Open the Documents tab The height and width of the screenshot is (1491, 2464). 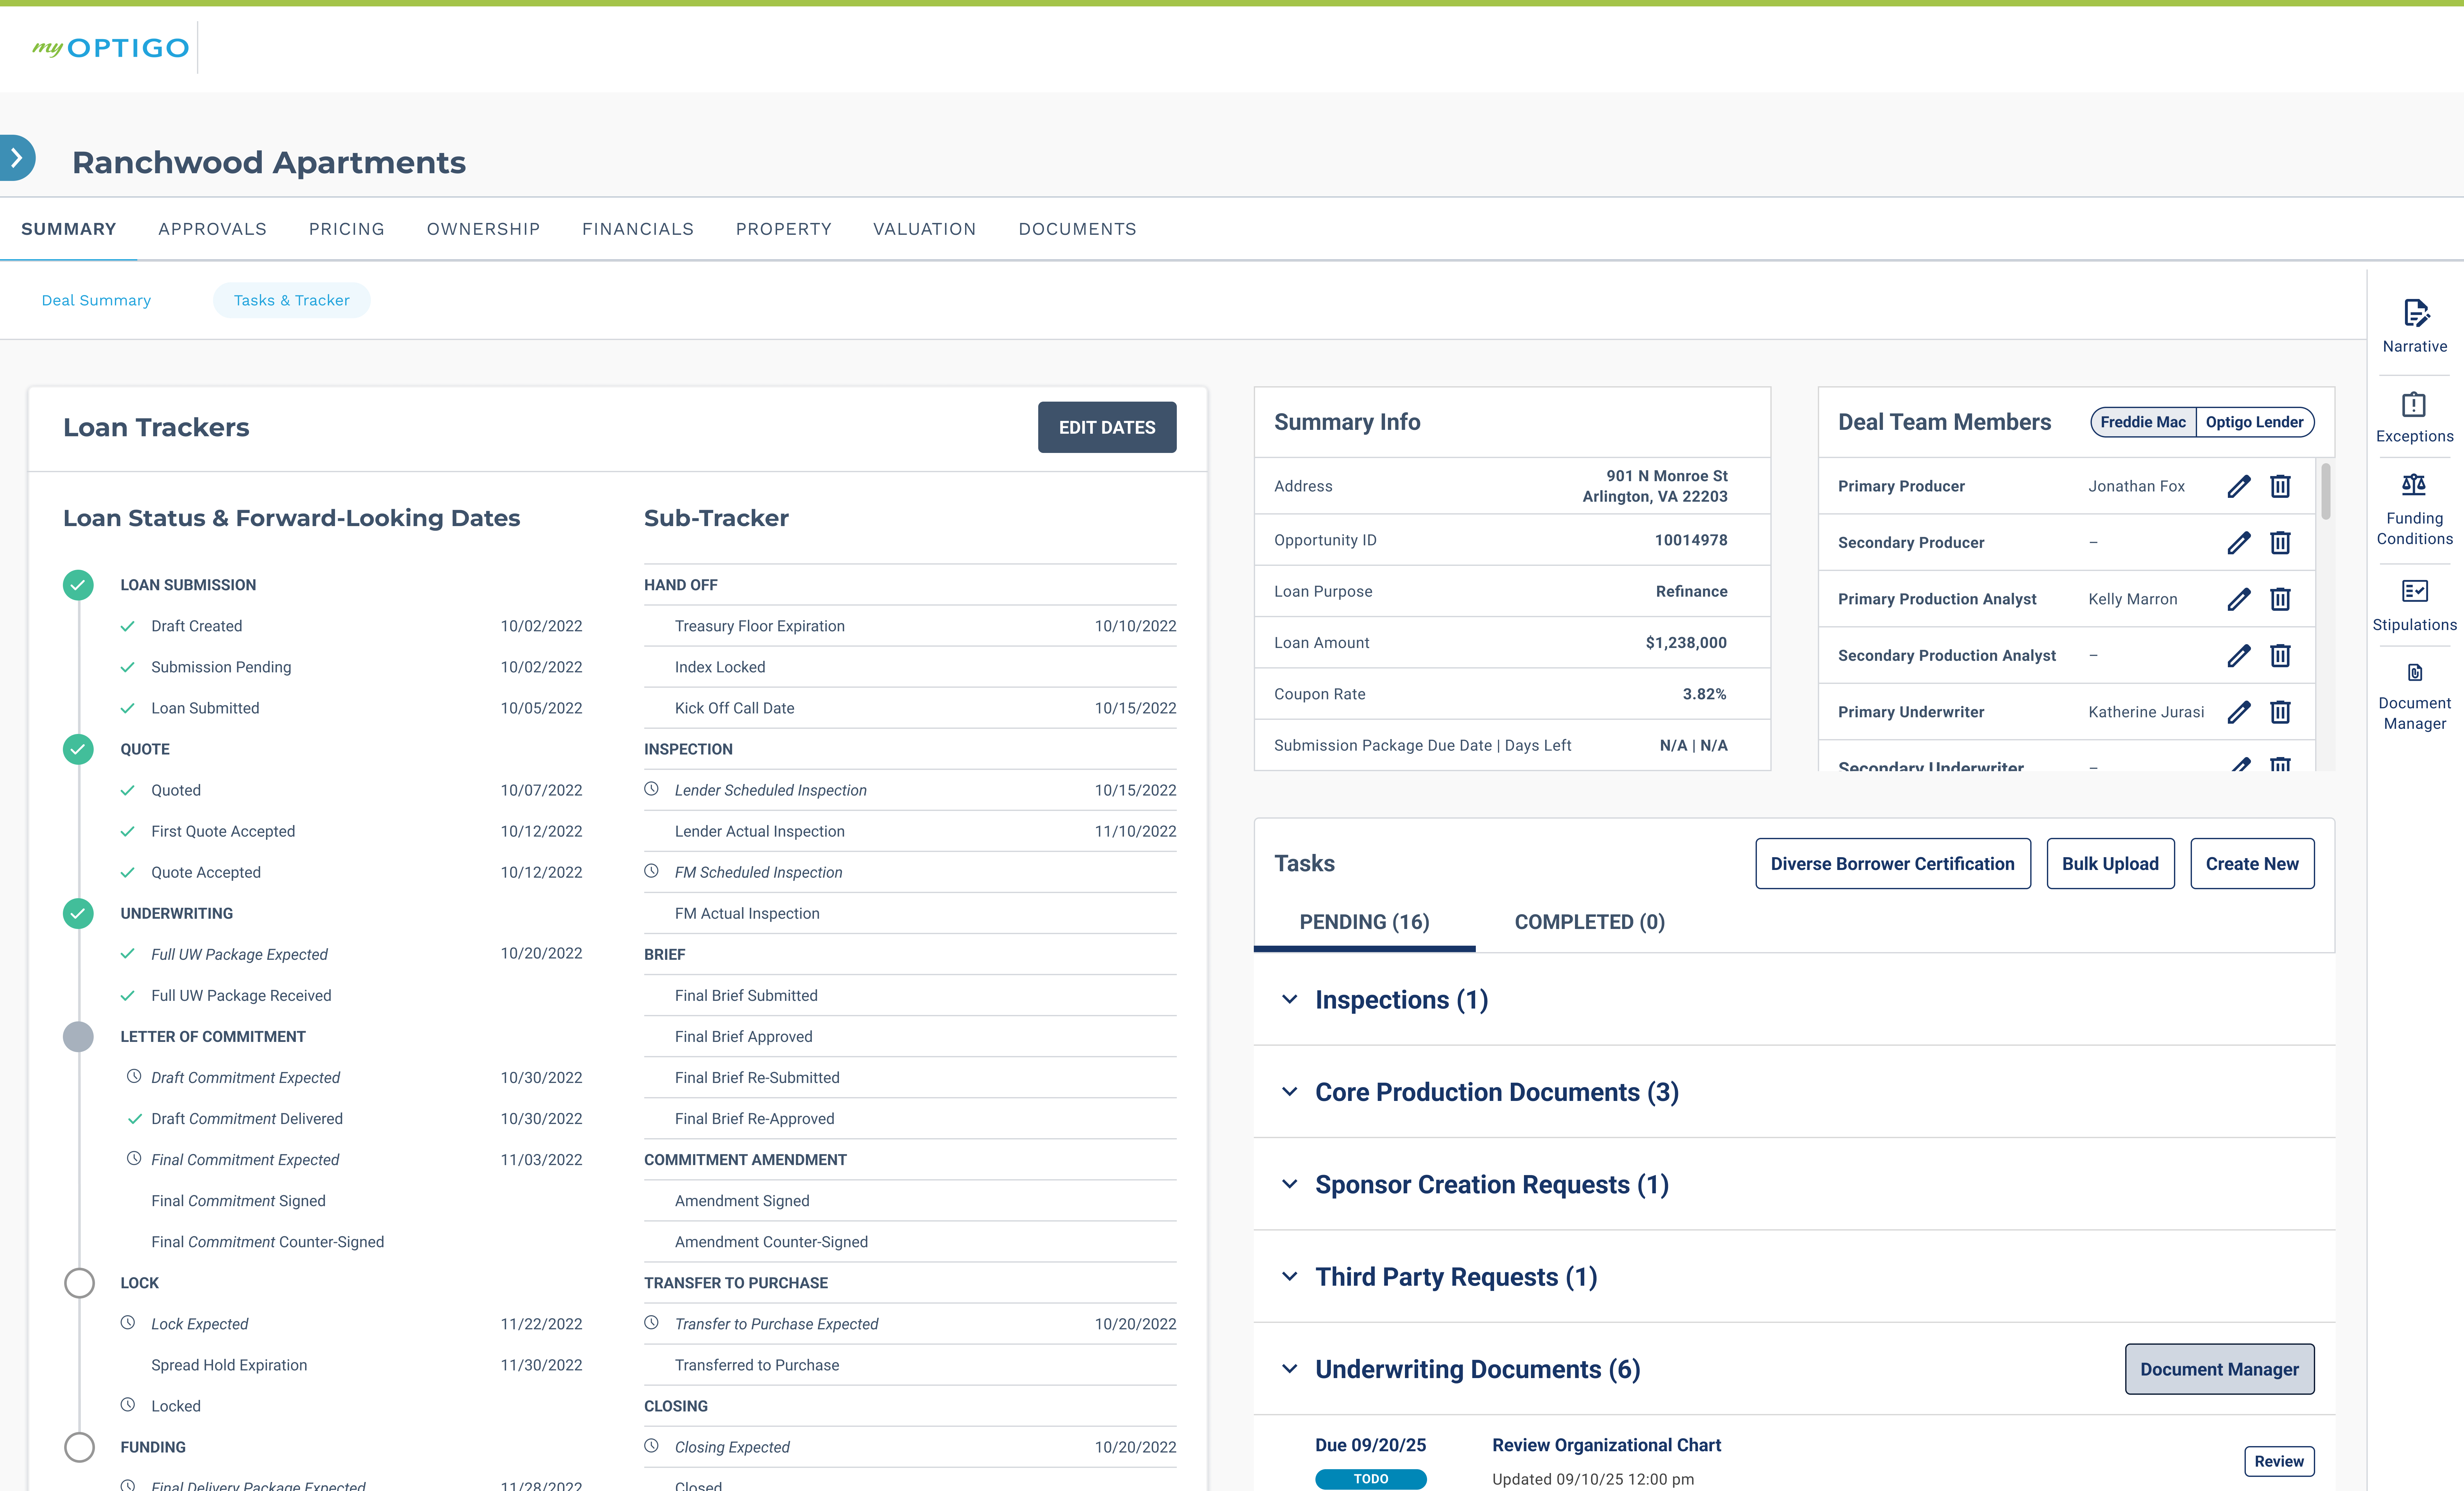tap(1077, 229)
